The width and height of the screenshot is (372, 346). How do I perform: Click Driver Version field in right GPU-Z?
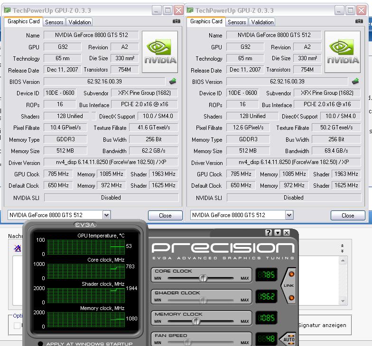294,162
